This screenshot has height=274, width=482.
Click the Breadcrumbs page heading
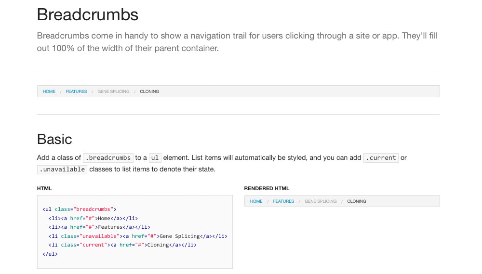88,15
